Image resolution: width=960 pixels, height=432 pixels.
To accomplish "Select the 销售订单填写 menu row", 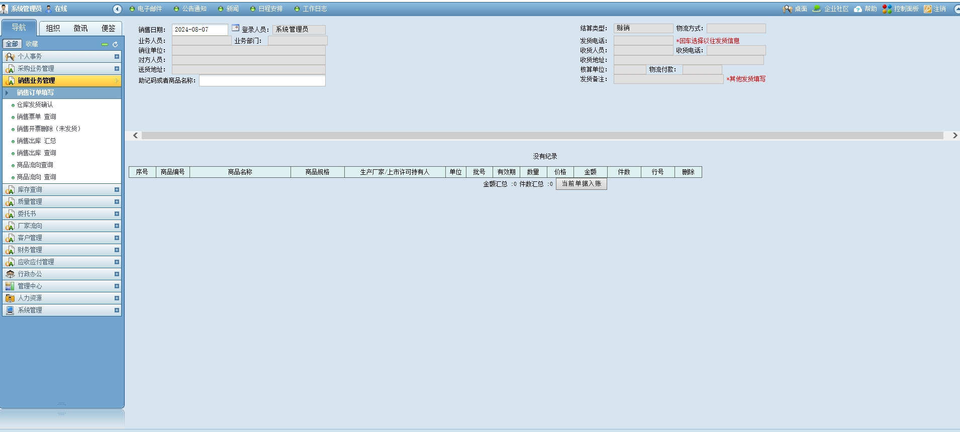I will [62, 93].
